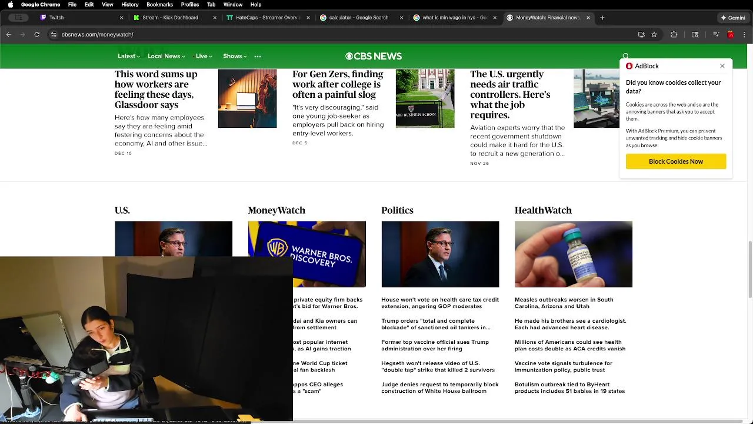Open the History menu
The width and height of the screenshot is (753, 424).
click(x=130, y=5)
